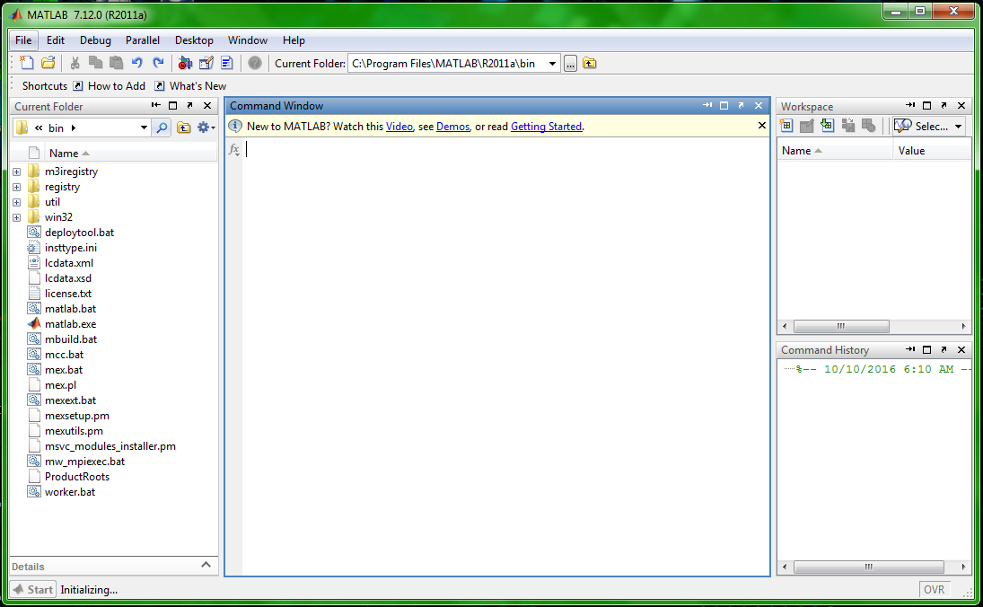Click the Redo arrow icon
This screenshot has height=607, width=983.
coord(158,63)
